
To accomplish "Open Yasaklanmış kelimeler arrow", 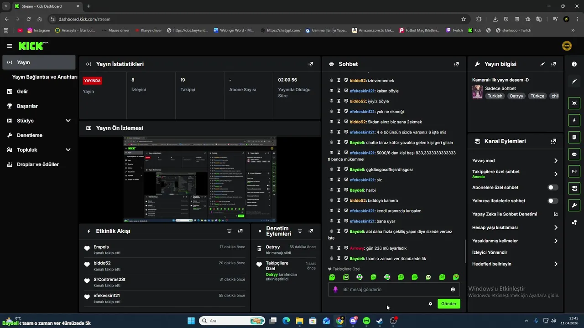I will [556, 241].
